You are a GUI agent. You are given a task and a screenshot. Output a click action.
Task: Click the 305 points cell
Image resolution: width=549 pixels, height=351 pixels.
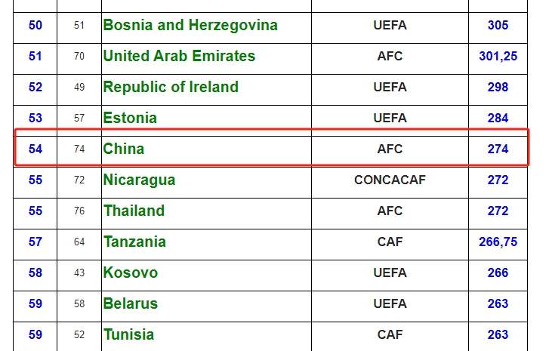(x=498, y=26)
